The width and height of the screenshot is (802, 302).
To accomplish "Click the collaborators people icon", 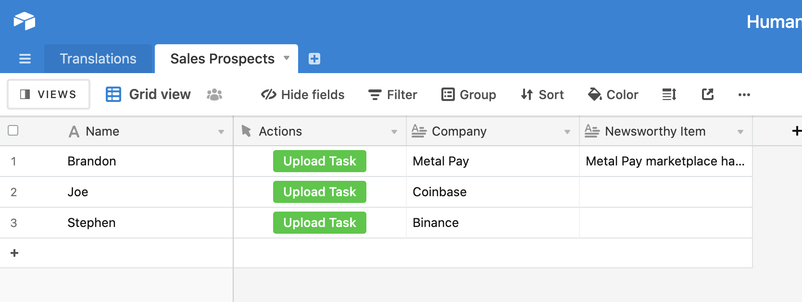I will pyautogui.click(x=214, y=95).
